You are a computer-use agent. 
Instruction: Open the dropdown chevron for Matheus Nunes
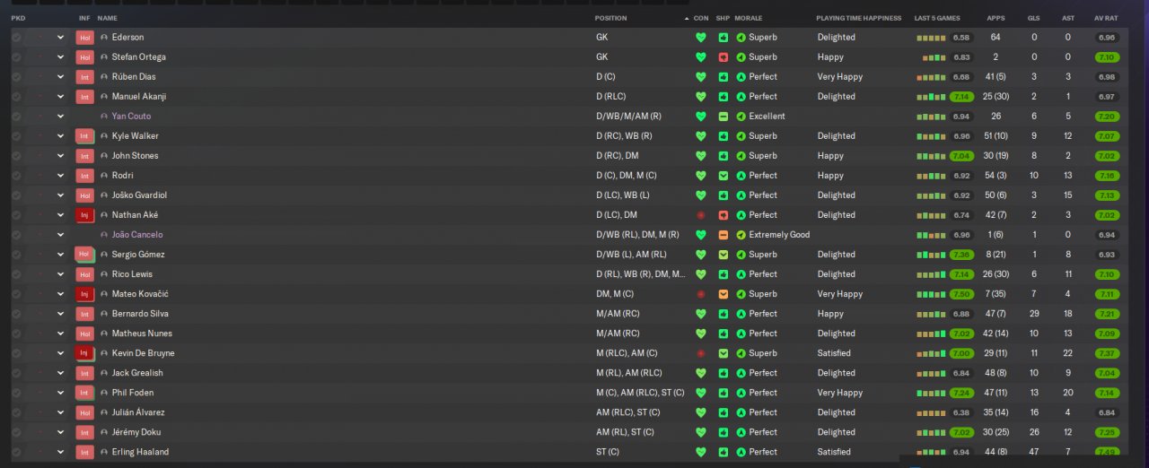(x=61, y=334)
